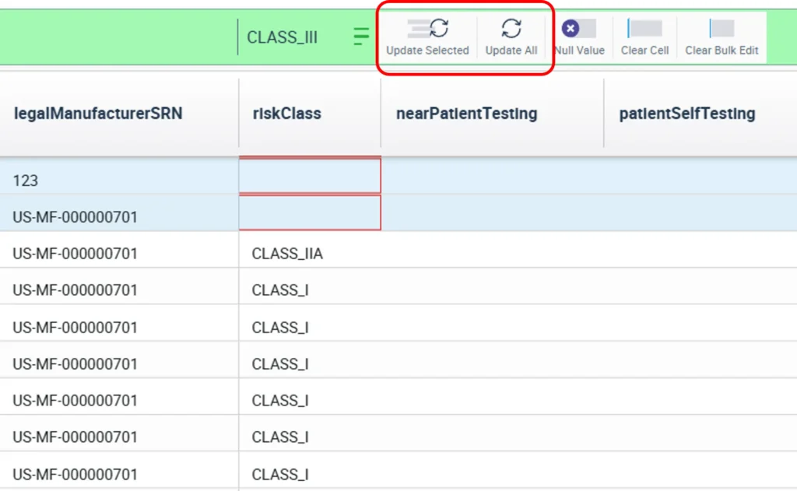Open the green list dropdown icon
Screen dimensions: 797x491
(x=361, y=37)
